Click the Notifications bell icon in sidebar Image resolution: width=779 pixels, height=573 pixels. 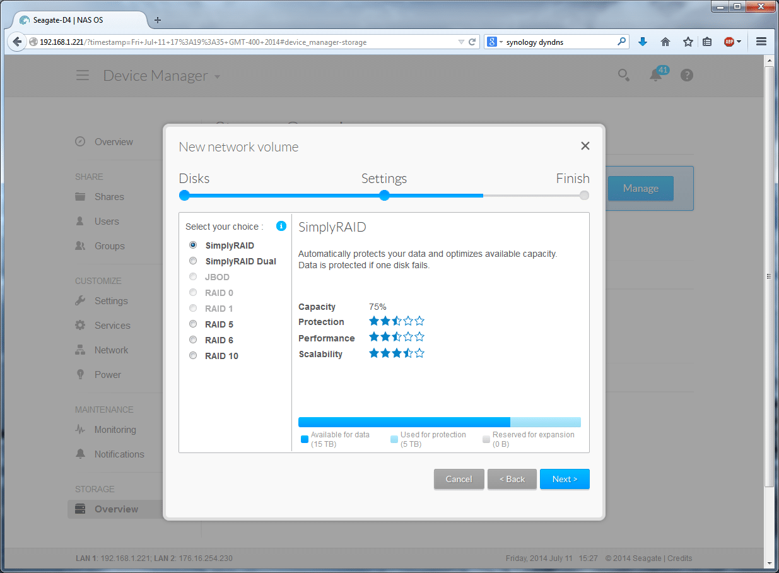point(80,454)
